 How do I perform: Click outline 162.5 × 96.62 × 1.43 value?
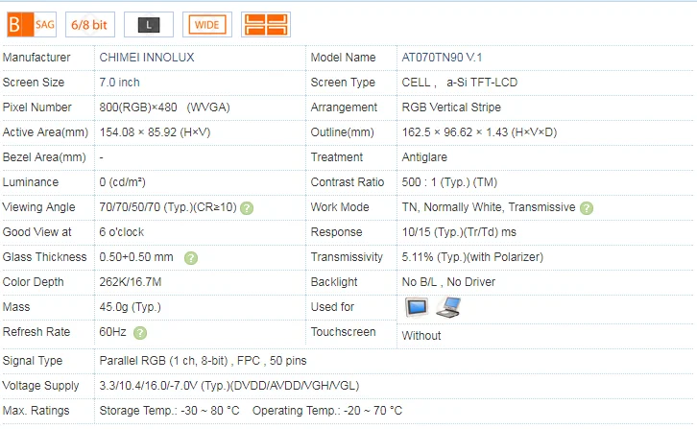pyautogui.click(x=479, y=132)
